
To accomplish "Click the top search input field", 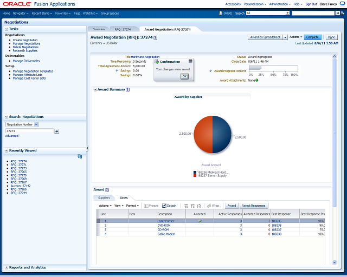I will 313,13.
